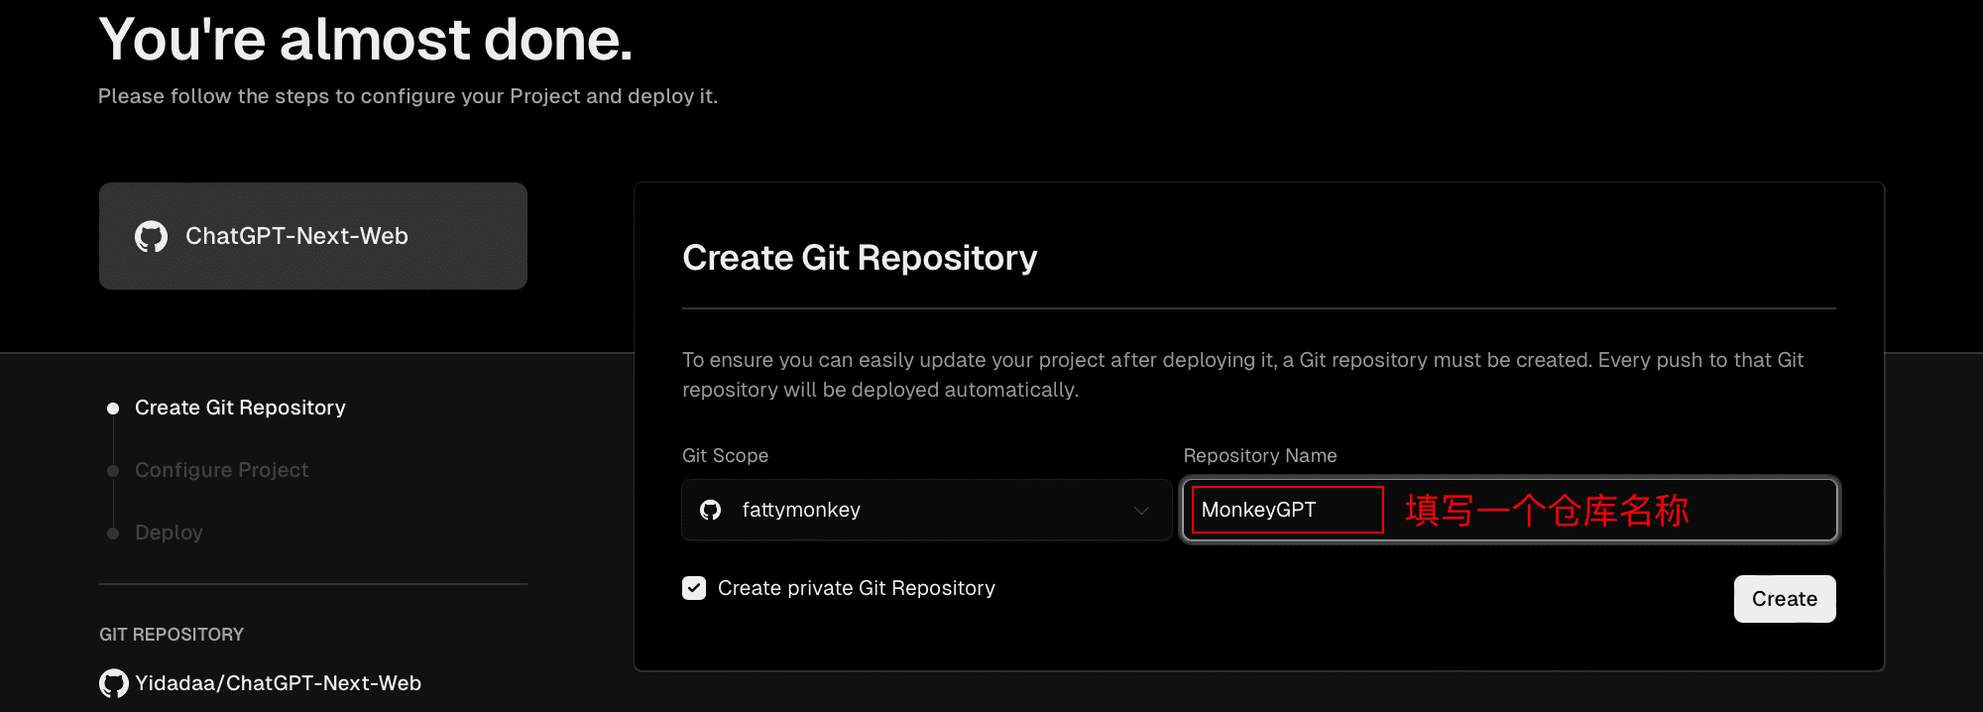Click the Create private Git Repository label
The width and height of the screenshot is (1983, 712).
click(x=857, y=588)
